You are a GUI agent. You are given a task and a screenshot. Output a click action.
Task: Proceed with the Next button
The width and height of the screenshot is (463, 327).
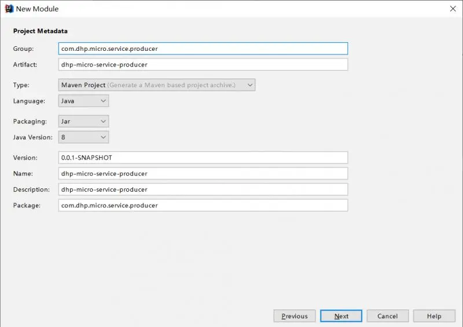click(341, 316)
